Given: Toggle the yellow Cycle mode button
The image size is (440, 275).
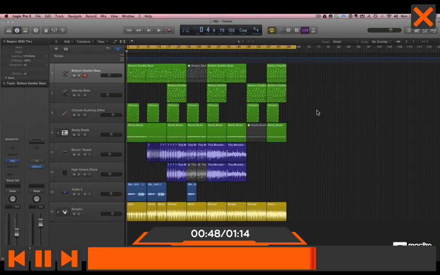Looking at the screenshot, I should click(x=271, y=30).
